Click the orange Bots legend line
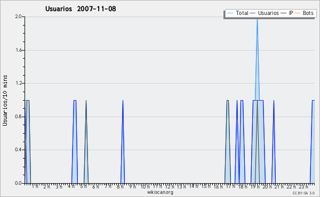This screenshot has height=197, width=320. (x=298, y=13)
